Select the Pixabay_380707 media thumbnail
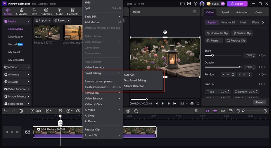Screen dimensions: 271x148 (x=47, y=32)
